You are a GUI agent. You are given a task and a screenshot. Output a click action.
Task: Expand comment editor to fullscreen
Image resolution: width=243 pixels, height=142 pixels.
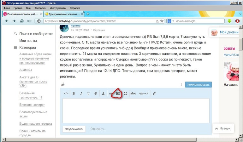pos(154,94)
